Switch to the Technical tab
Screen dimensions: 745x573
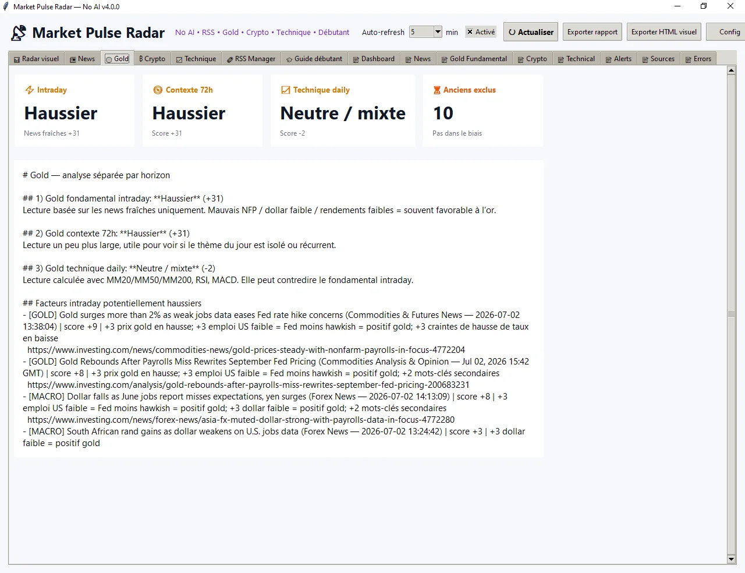pos(576,59)
